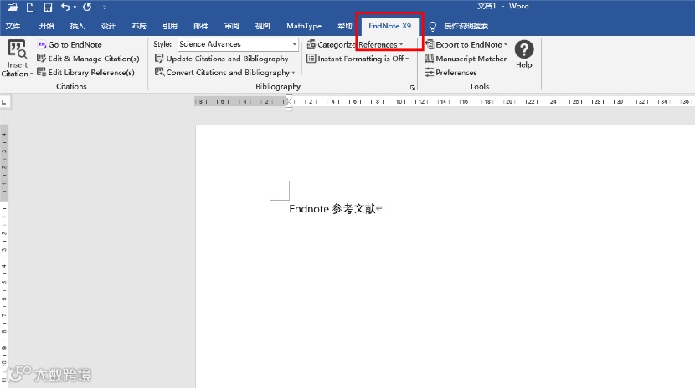Image resolution: width=695 pixels, height=388 pixels.
Task: Click Update Citations and Bibliography
Action: (x=228, y=59)
